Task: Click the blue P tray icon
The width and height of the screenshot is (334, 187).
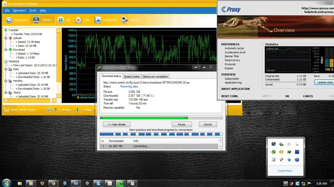Action: [x=297, y=160]
